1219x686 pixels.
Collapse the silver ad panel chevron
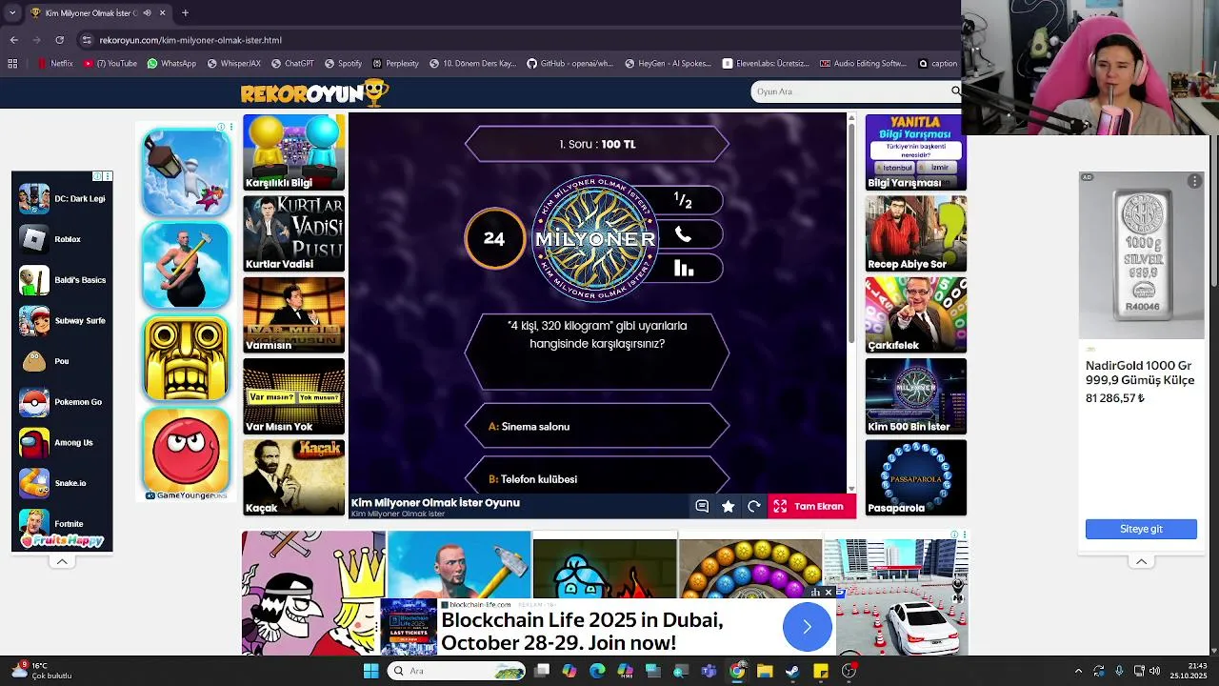1141,561
